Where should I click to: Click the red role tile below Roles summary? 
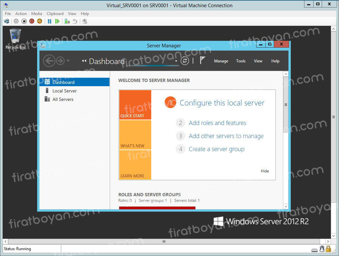coord(157,208)
